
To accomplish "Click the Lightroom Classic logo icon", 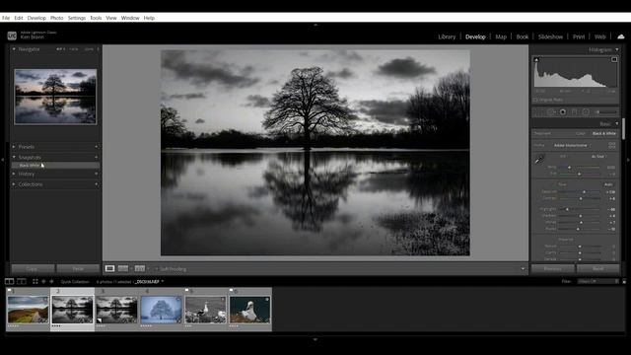I will coord(12,35).
